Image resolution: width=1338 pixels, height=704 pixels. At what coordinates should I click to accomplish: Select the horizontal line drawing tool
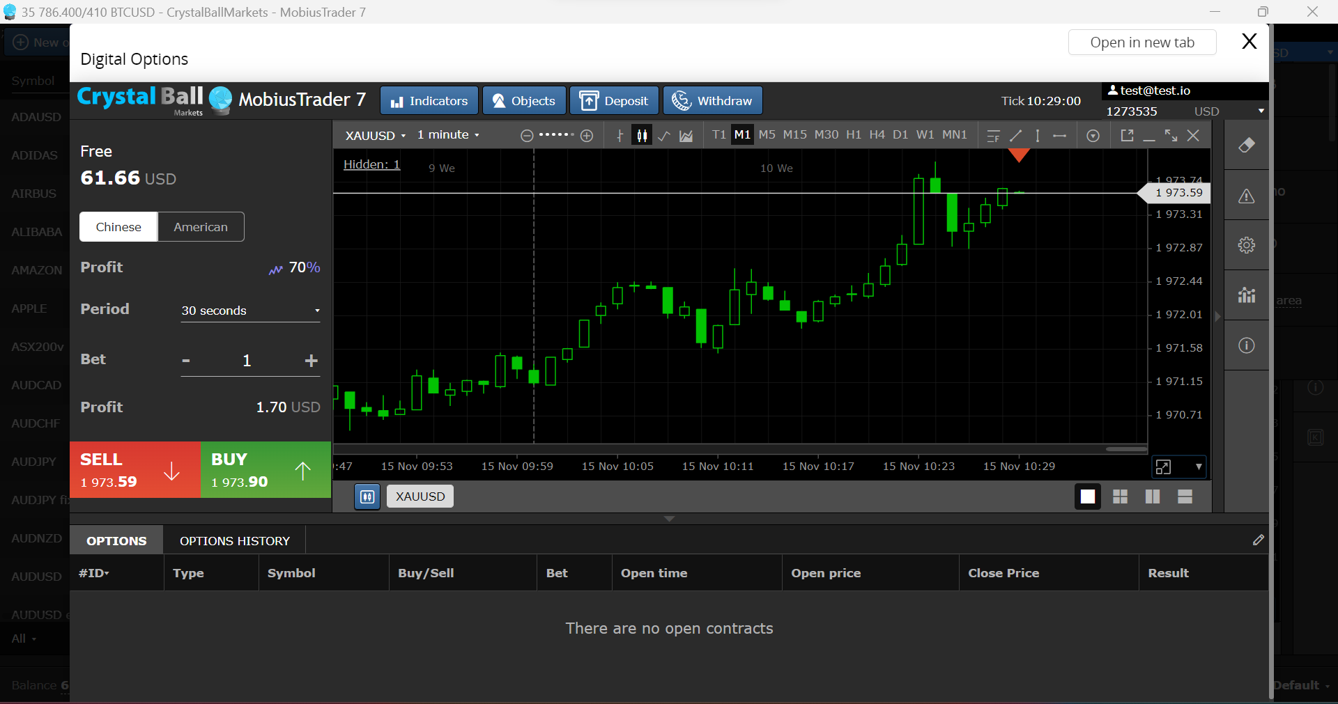tap(1060, 136)
